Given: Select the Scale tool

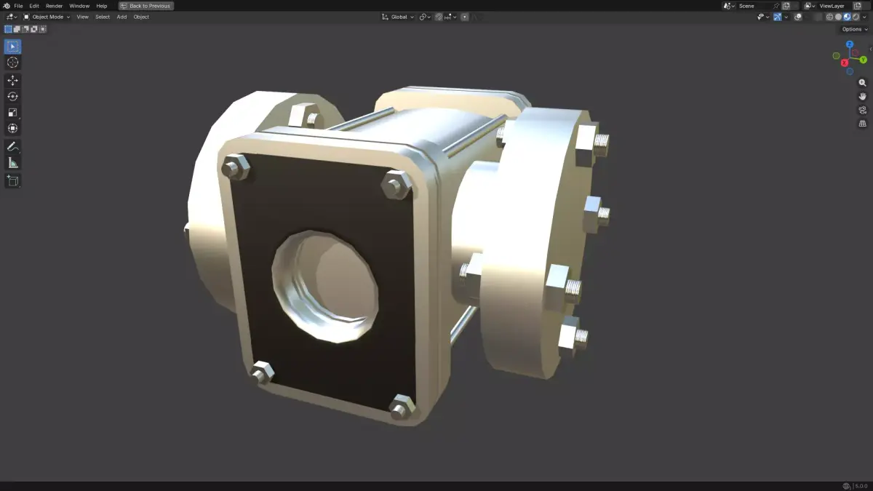Looking at the screenshot, I should pyautogui.click(x=12, y=112).
